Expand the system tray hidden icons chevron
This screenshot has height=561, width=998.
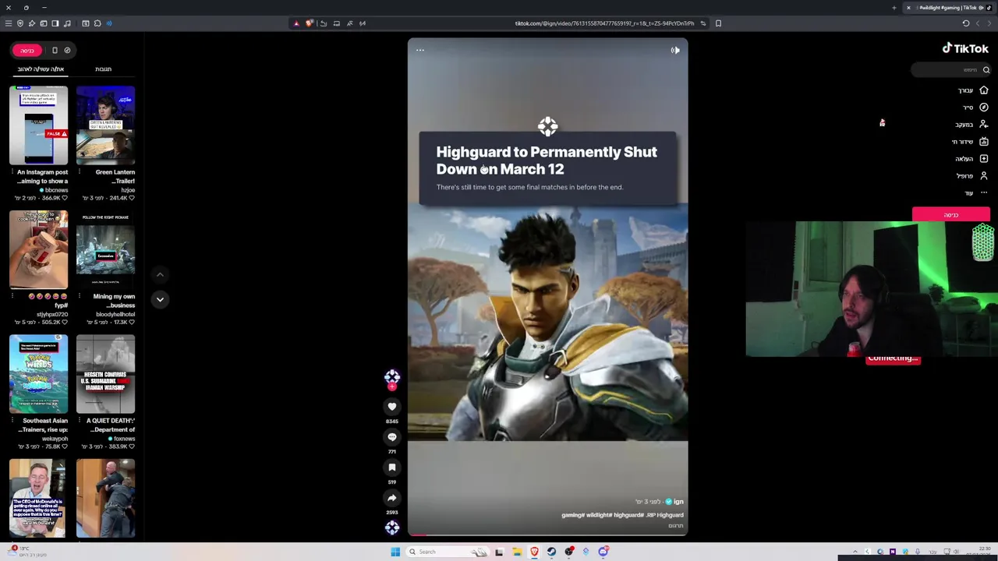[x=855, y=552]
